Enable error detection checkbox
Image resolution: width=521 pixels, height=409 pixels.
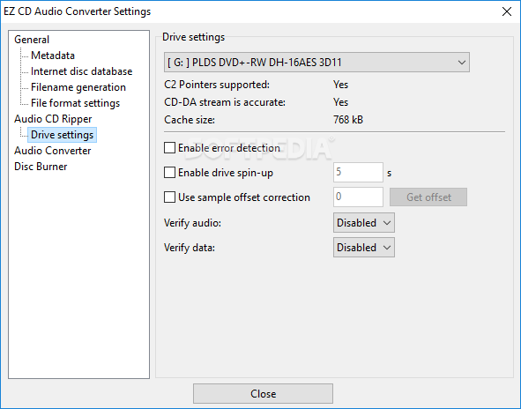[169, 148]
